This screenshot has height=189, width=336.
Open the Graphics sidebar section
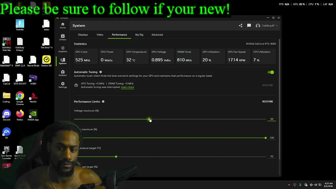click(x=63, y=49)
